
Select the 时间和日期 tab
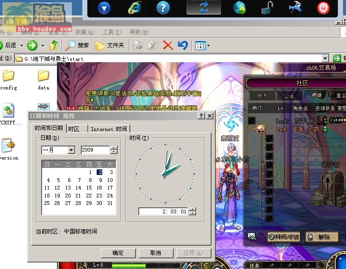49,128
